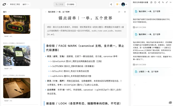Click the 图053_文字静帧_订单完成好评 label
Viewport: 173px width, 106px height.
pos(14,43)
